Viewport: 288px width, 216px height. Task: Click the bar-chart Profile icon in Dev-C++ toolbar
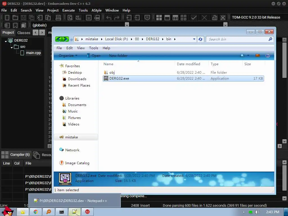coord(214,17)
